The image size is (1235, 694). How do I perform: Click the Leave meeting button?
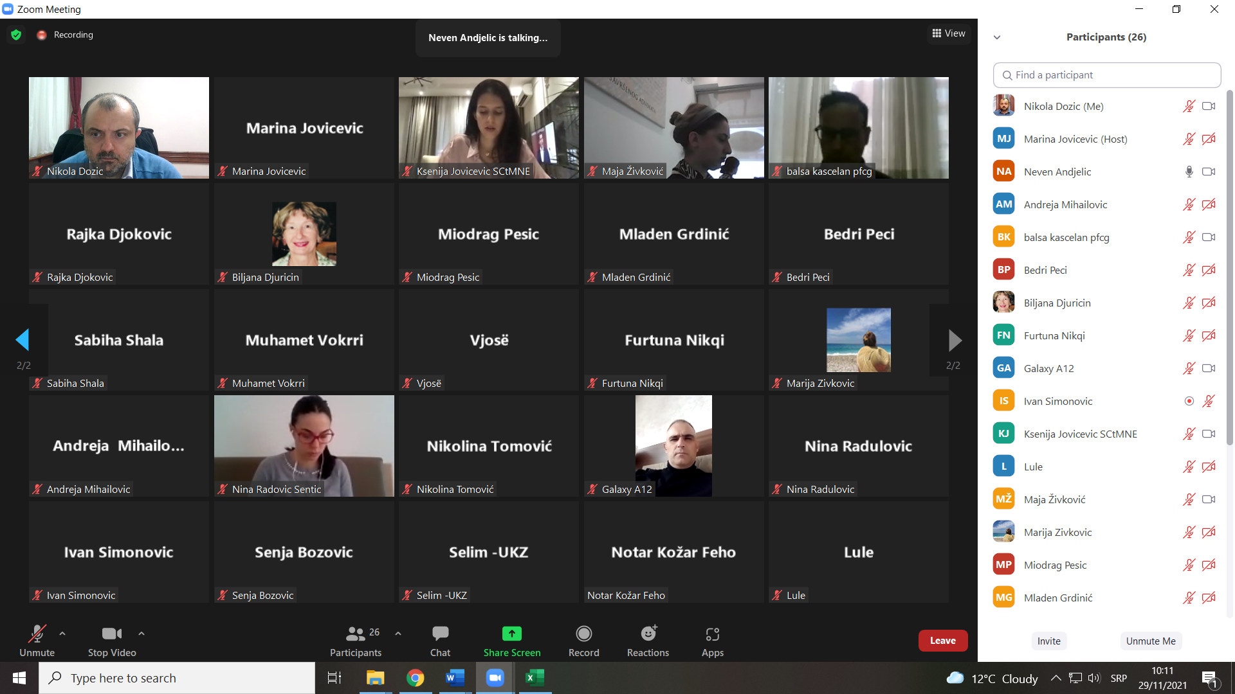tap(943, 641)
